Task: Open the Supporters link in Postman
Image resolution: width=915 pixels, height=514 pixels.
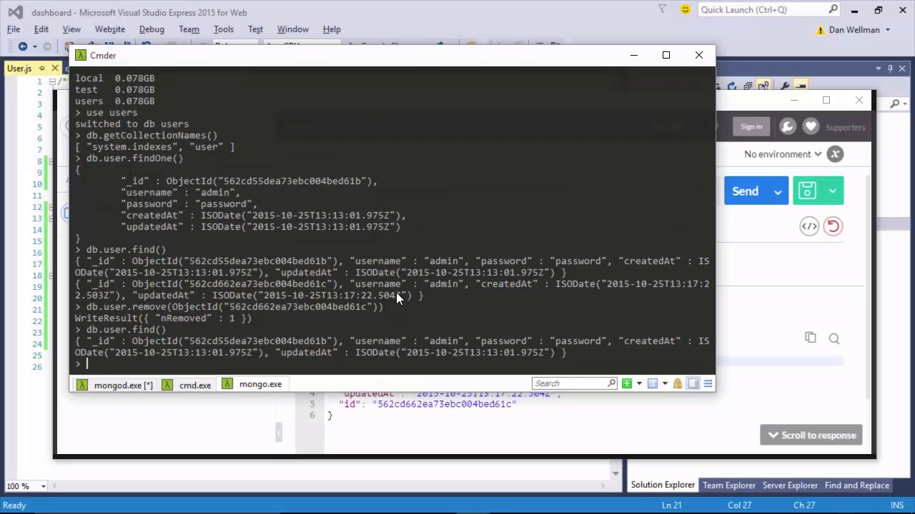Action: [845, 128]
